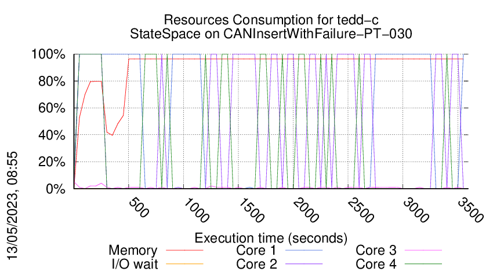This screenshot has width=493, height=275.
Task: Click the 1000 x-axis tick label
Action: 195,210
